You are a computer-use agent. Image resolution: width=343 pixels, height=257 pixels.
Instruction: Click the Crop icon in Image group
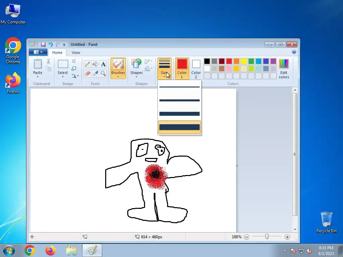[x=74, y=61]
